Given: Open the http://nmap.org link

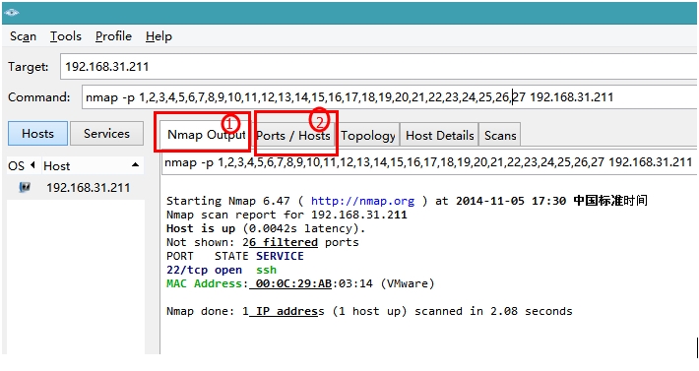Looking at the screenshot, I should [x=362, y=201].
